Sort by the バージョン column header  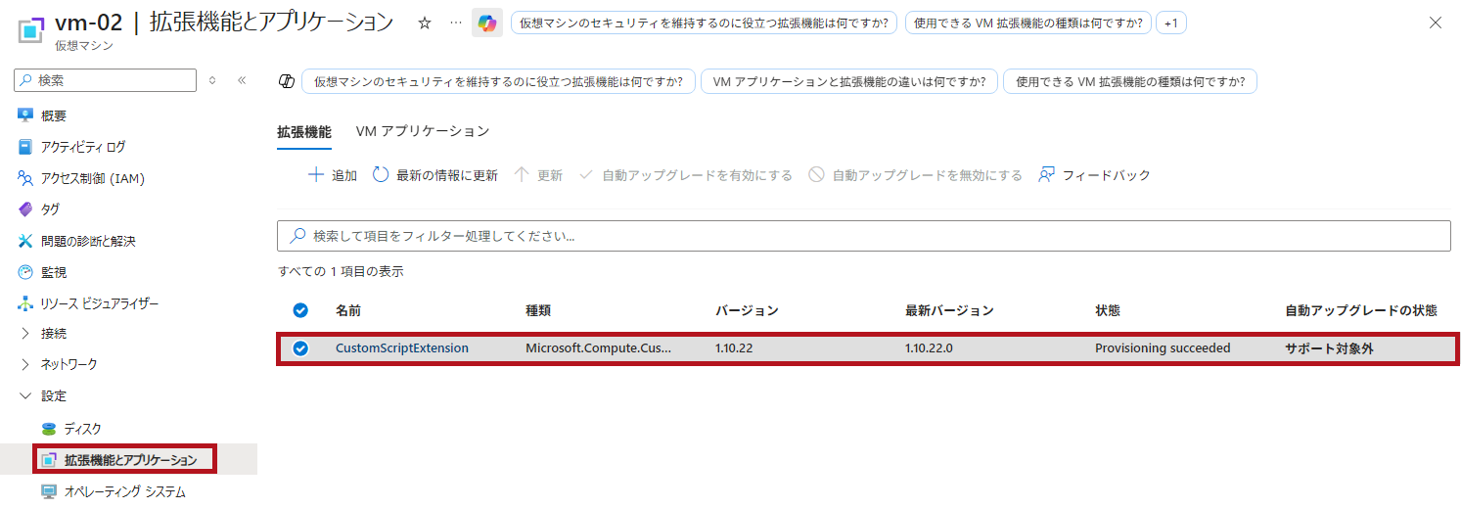click(x=747, y=310)
